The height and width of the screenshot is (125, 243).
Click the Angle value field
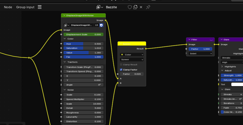83,85
